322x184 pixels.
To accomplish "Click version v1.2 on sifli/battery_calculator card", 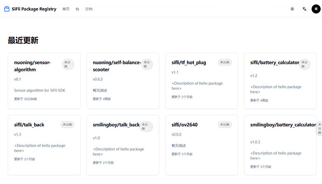I will 253,76.
